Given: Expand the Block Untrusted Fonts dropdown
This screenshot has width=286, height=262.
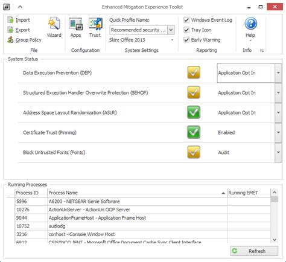Looking at the screenshot, I should point(278,152).
